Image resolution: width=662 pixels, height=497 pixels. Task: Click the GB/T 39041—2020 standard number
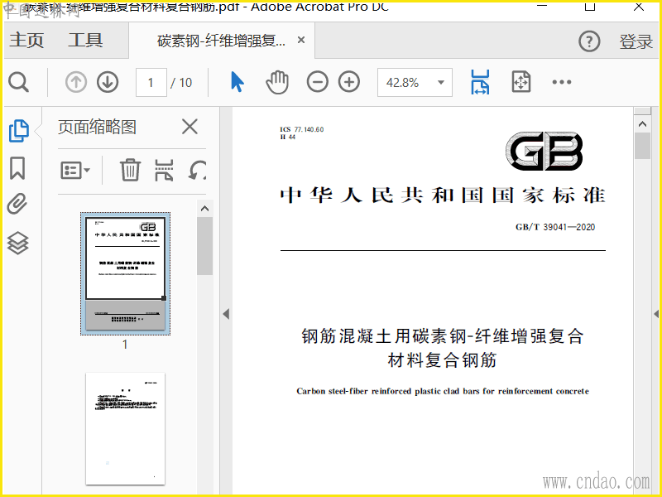pyautogui.click(x=555, y=227)
